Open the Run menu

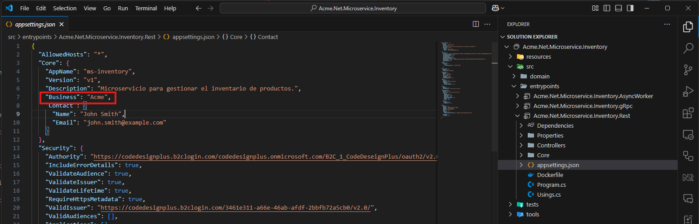123,8
